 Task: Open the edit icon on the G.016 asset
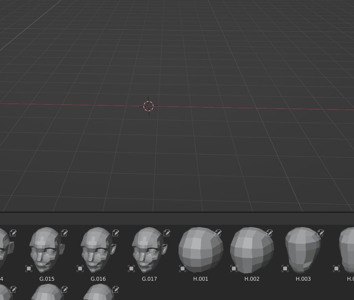pos(115,233)
